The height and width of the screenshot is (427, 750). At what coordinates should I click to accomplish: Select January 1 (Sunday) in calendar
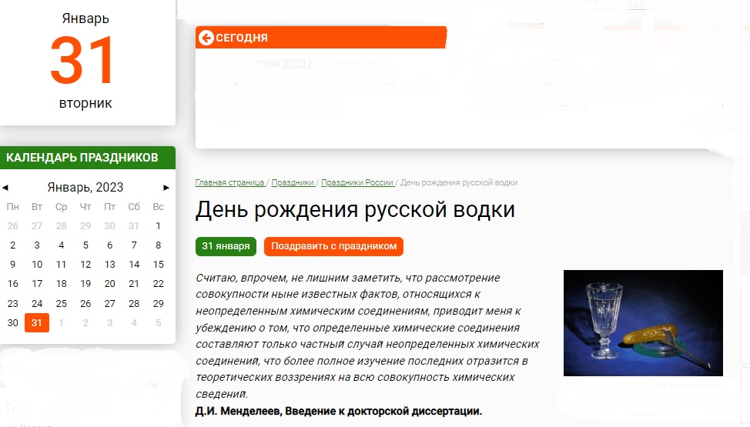[x=158, y=226]
